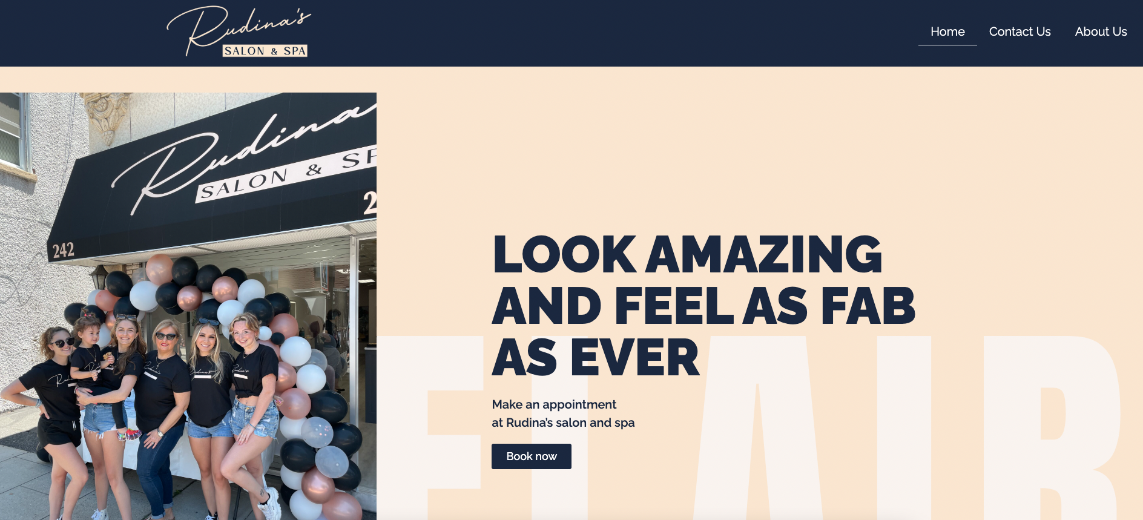1143x520 pixels.
Task: Select the 'SALON & SPA' label under logo
Action: tap(265, 51)
